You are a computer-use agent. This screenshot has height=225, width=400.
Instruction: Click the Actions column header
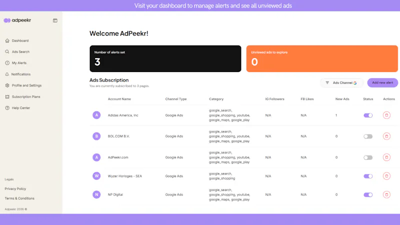pos(389,99)
